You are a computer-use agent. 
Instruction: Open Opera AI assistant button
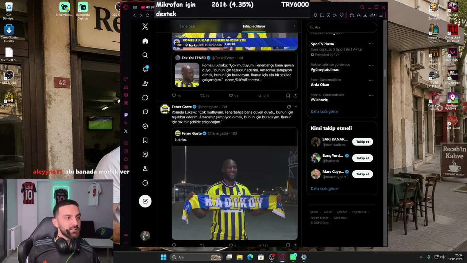(373, 15)
